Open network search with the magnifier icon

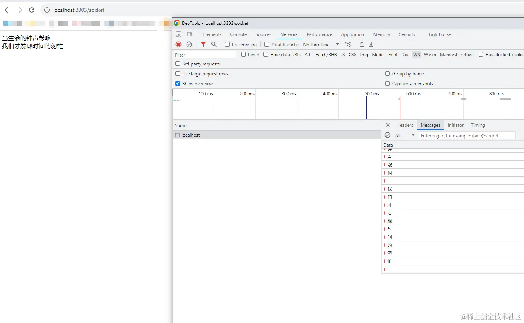click(x=214, y=44)
